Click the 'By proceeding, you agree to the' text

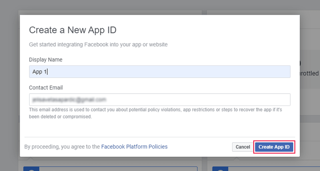pos(62,147)
